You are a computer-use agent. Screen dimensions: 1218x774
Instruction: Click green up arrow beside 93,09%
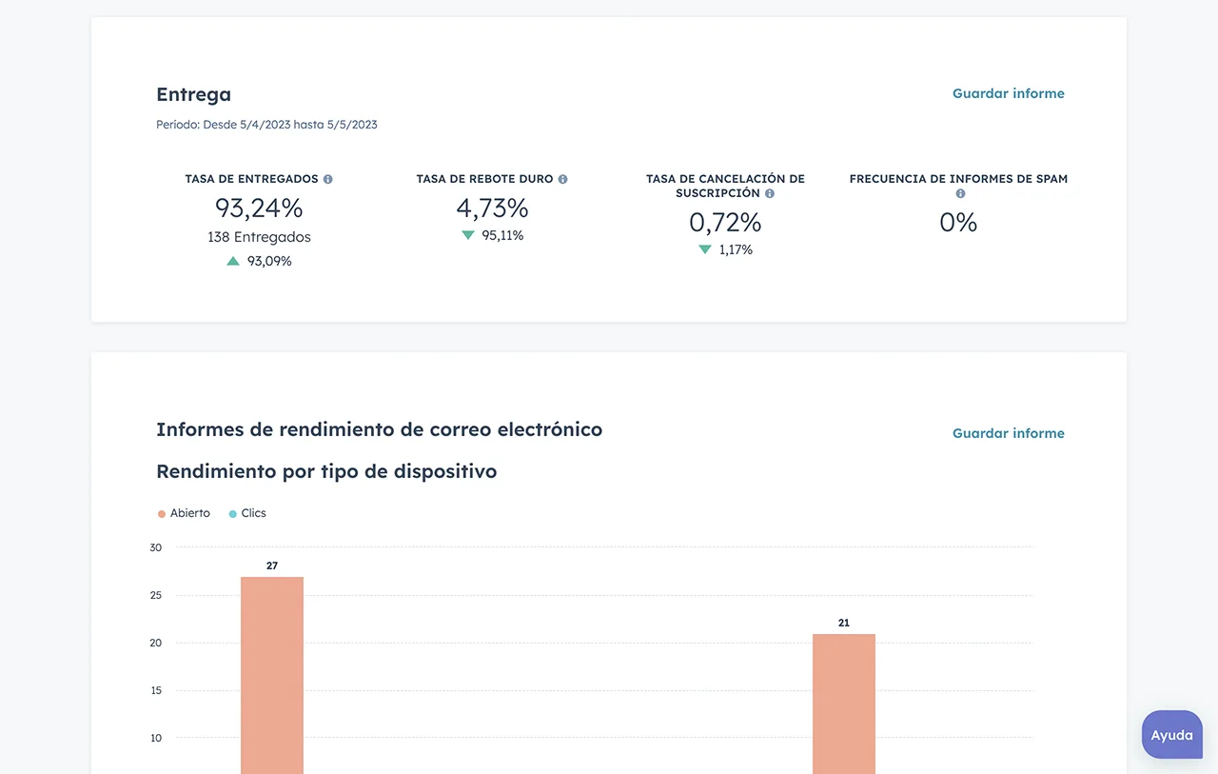pos(233,261)
